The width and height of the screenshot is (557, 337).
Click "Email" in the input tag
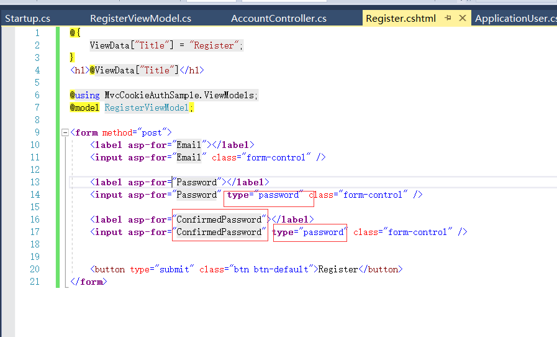coord(189,158)
